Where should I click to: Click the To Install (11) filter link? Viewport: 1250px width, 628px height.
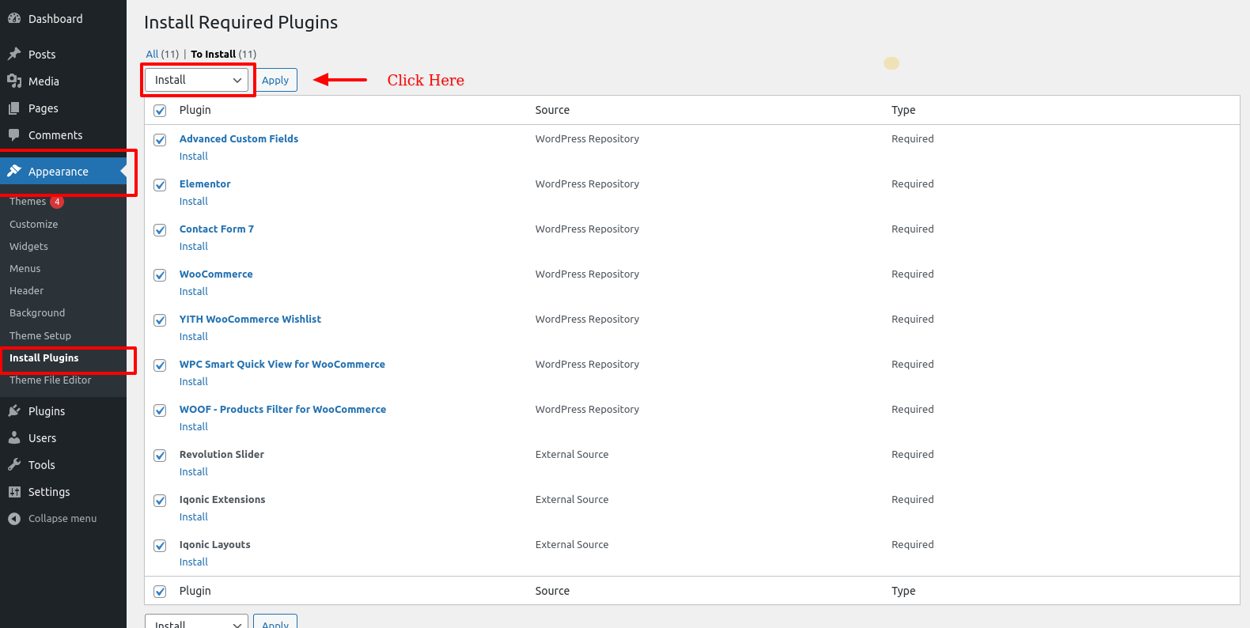click(224, 54)
